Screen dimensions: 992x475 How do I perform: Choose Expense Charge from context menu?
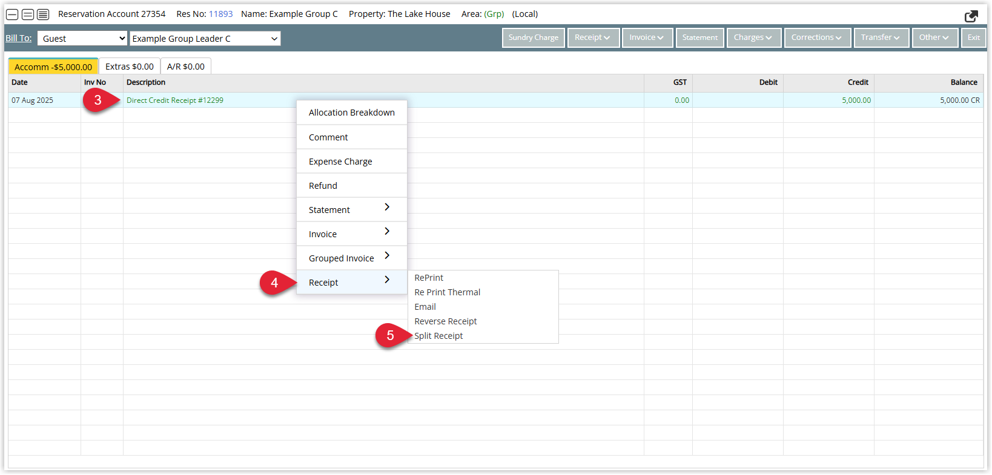352,162
